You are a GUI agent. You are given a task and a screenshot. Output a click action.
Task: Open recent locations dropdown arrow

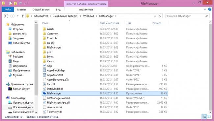pyautogui.click(x=17, y=16)
